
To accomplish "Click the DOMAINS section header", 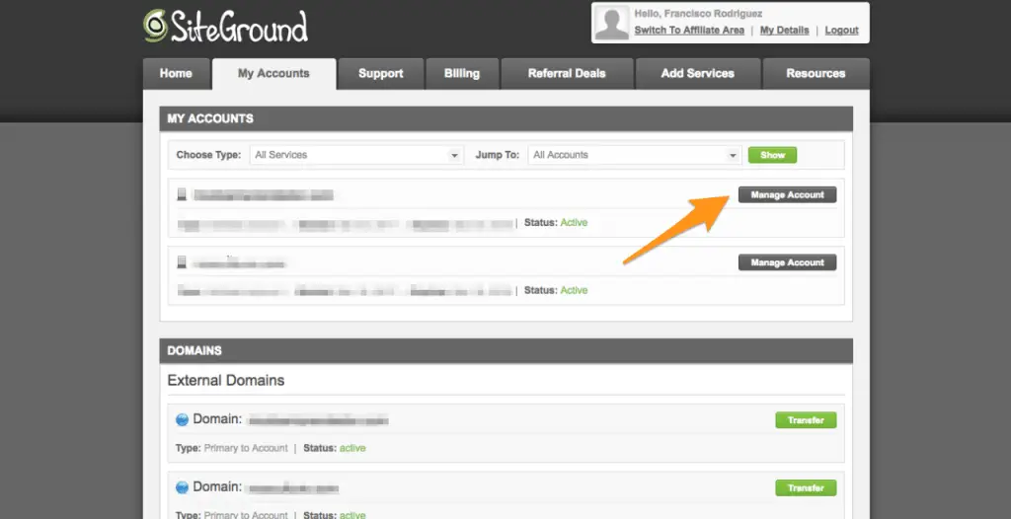I will tap(506, 350).
